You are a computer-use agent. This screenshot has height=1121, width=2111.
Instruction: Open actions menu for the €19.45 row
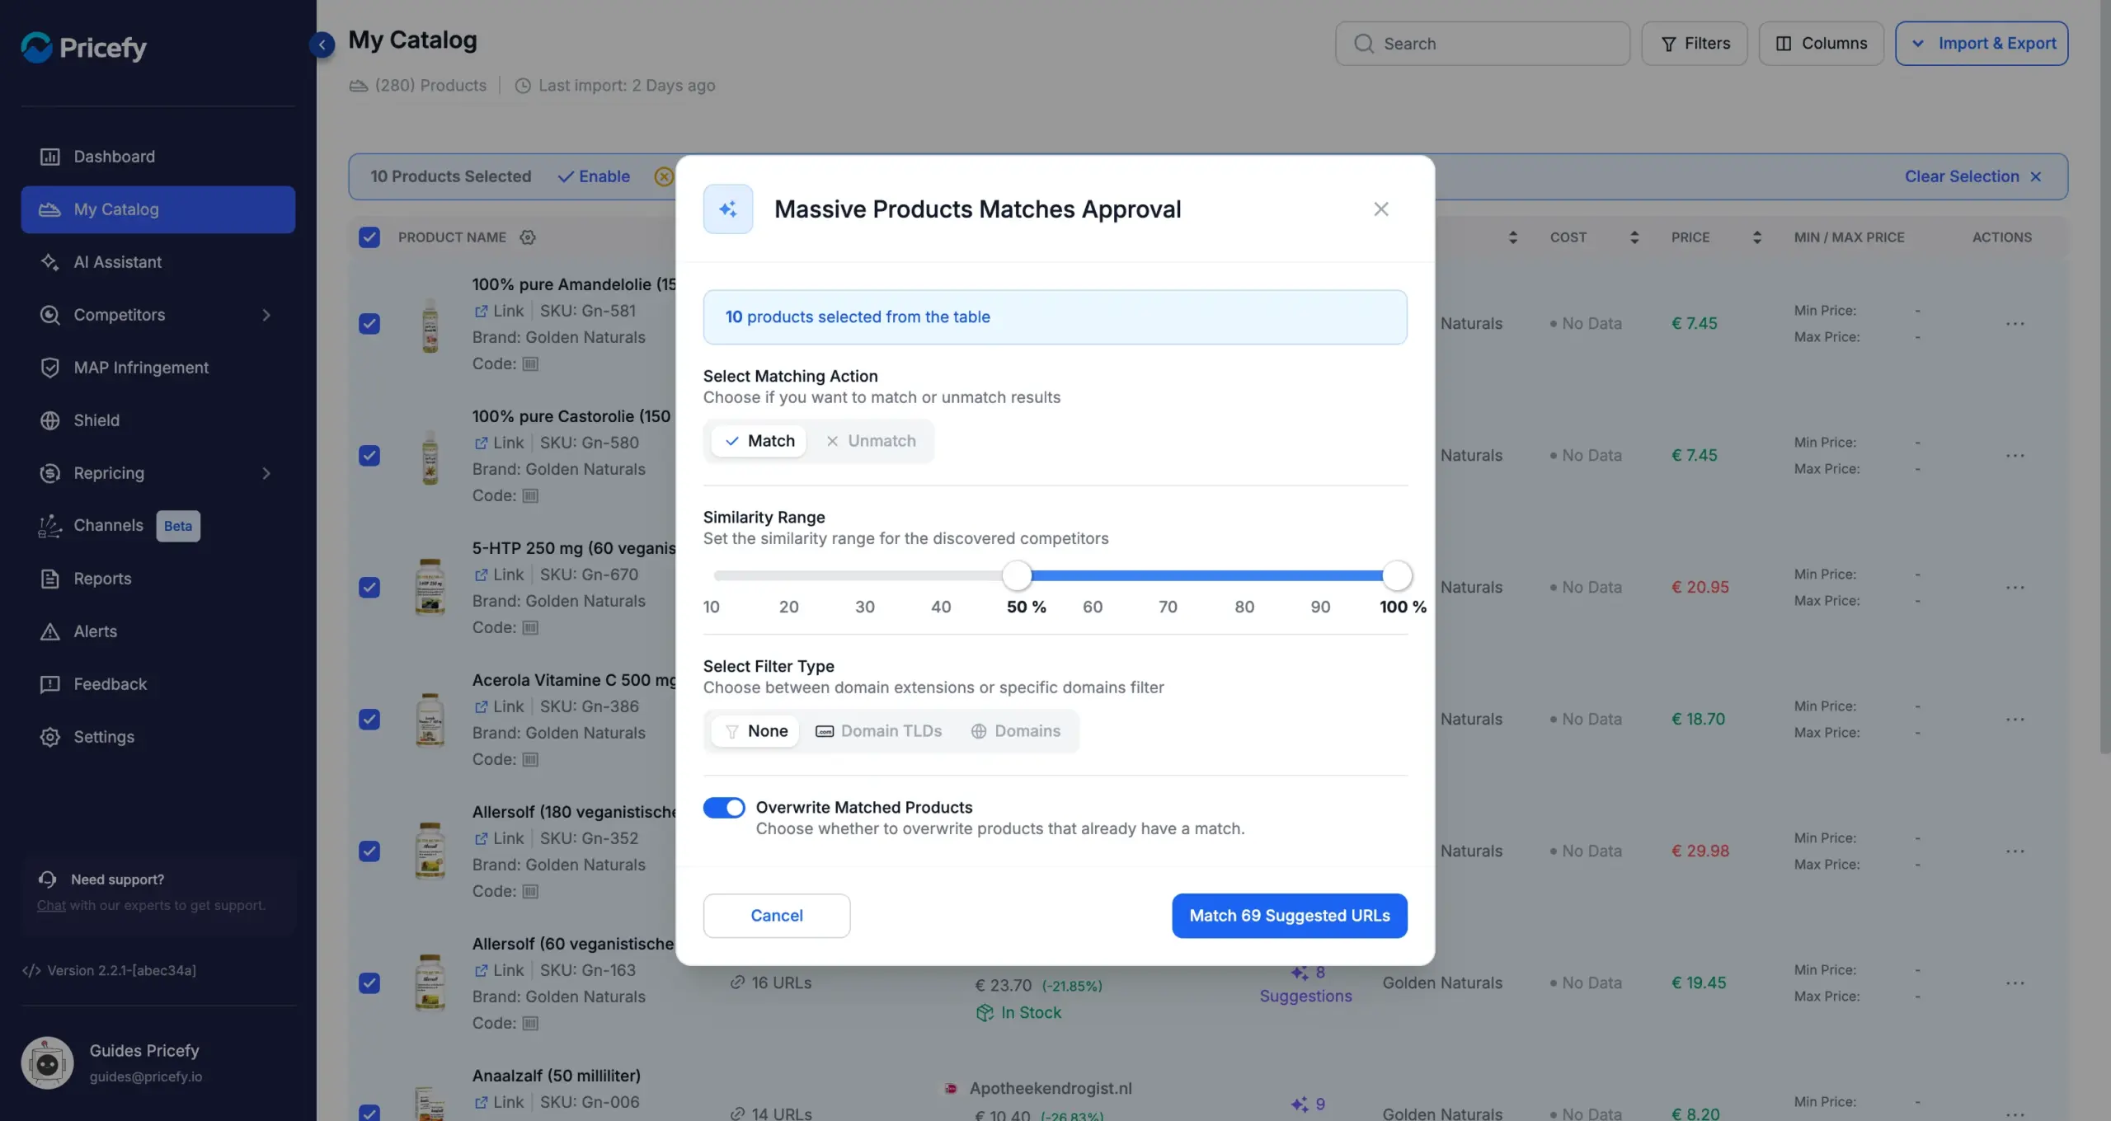click(2015, 983)
